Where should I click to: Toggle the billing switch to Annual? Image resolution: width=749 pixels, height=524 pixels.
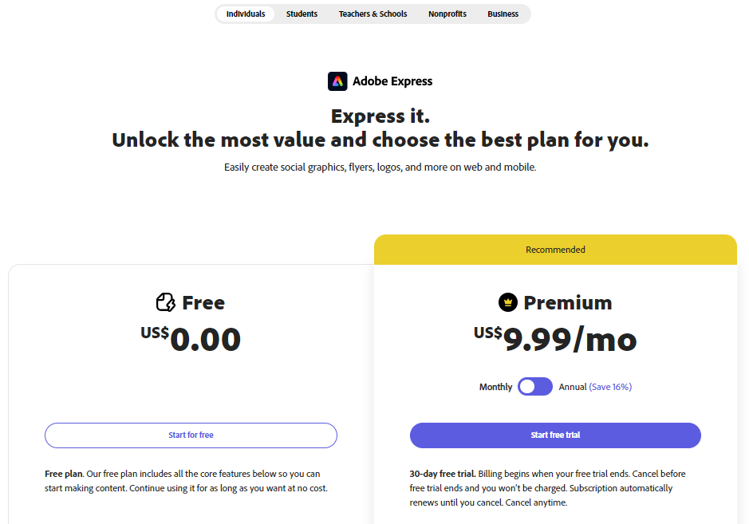pos(535,386)
